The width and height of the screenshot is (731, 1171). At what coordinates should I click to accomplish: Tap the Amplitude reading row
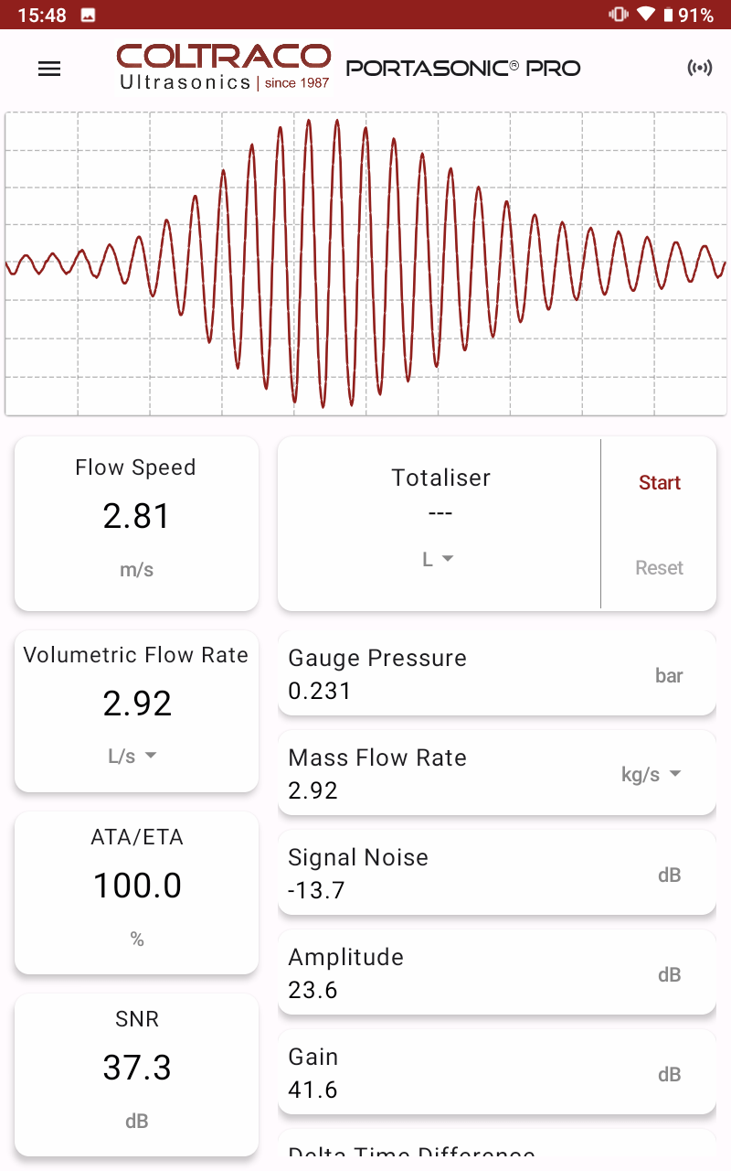(x=496, y=973)
